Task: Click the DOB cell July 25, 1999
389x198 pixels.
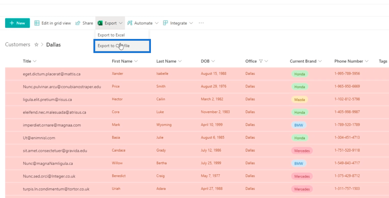Action: pos(211,163)
